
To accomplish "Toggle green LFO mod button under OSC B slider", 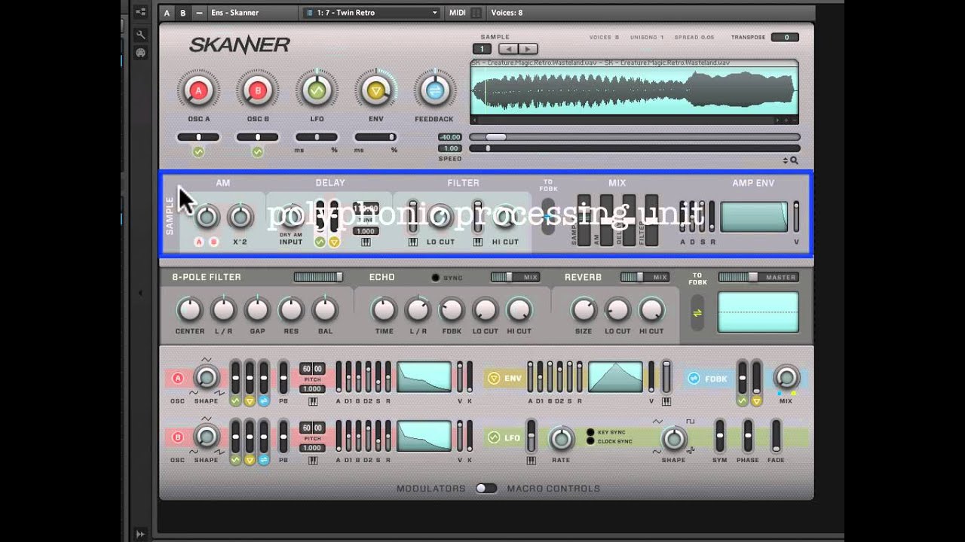I will pos(258,152).
